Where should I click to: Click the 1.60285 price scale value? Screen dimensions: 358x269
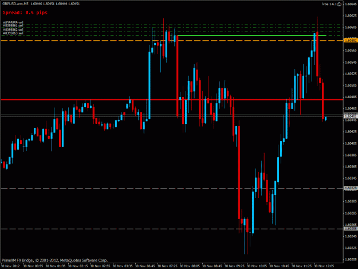click(x=351, y=213)
